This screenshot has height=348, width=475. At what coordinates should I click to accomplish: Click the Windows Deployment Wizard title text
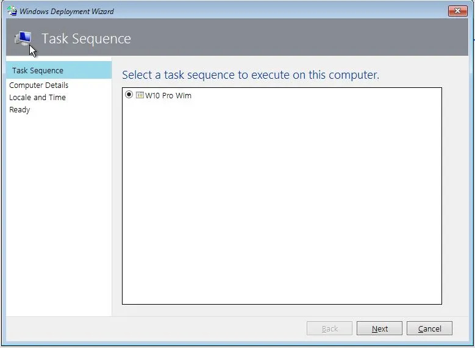pos(67,12)
